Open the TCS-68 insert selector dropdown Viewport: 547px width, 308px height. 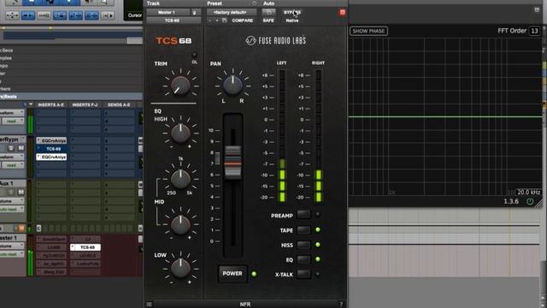click(x=174, y=21)
